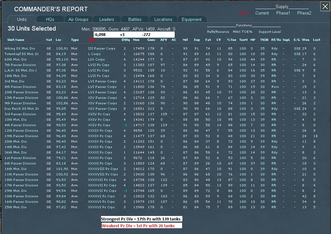This screenshot has width=331, height=234.
Task: Switch to the Equipment tab
Action: [x=191, y=19]
